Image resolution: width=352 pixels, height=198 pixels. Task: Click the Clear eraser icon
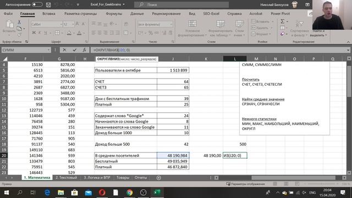click(282, 34)
